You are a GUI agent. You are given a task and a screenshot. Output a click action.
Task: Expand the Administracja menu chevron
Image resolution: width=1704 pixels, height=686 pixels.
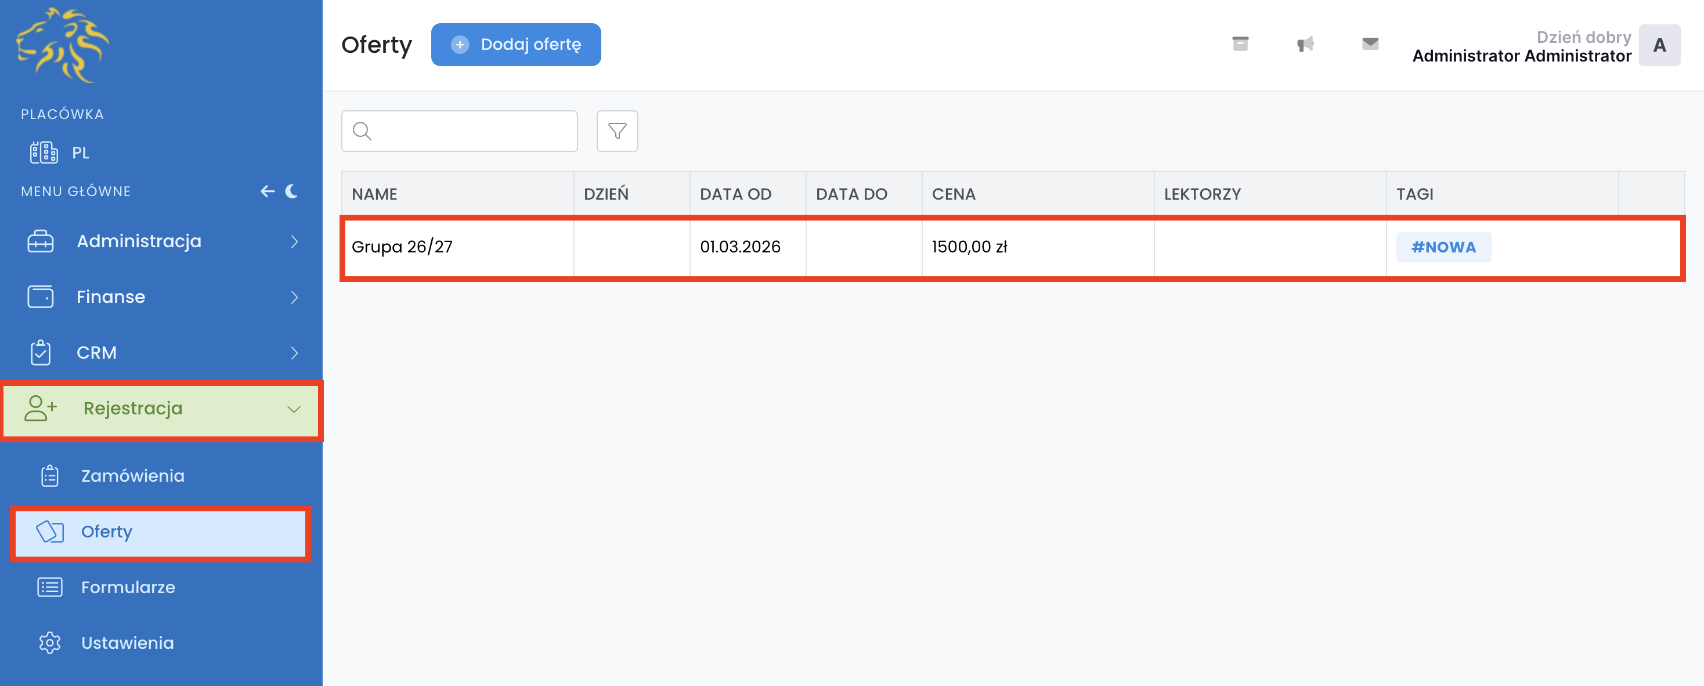(294, 241)
